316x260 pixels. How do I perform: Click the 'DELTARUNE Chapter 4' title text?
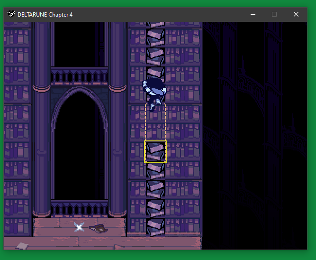pyautogui.click(x=45, y=15)
